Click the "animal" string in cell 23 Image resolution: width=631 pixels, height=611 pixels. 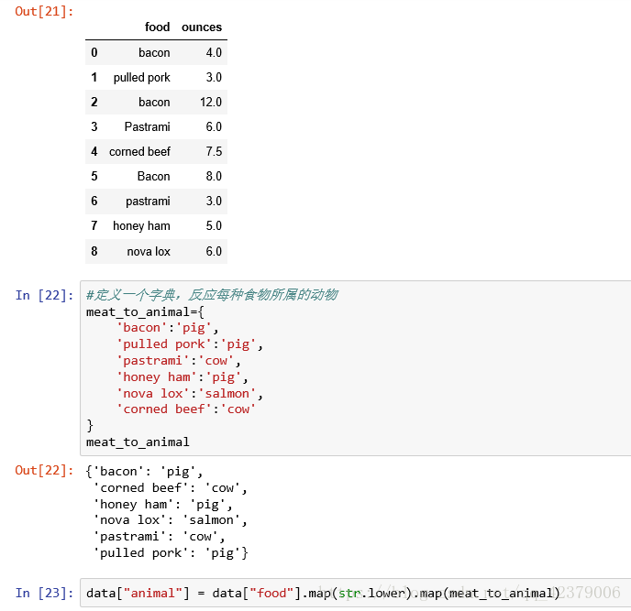click(x=153, y=593)
